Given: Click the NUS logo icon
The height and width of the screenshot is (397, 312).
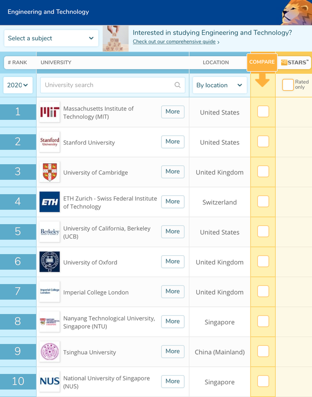Looking at the screenshot, I should pos(50,381).
